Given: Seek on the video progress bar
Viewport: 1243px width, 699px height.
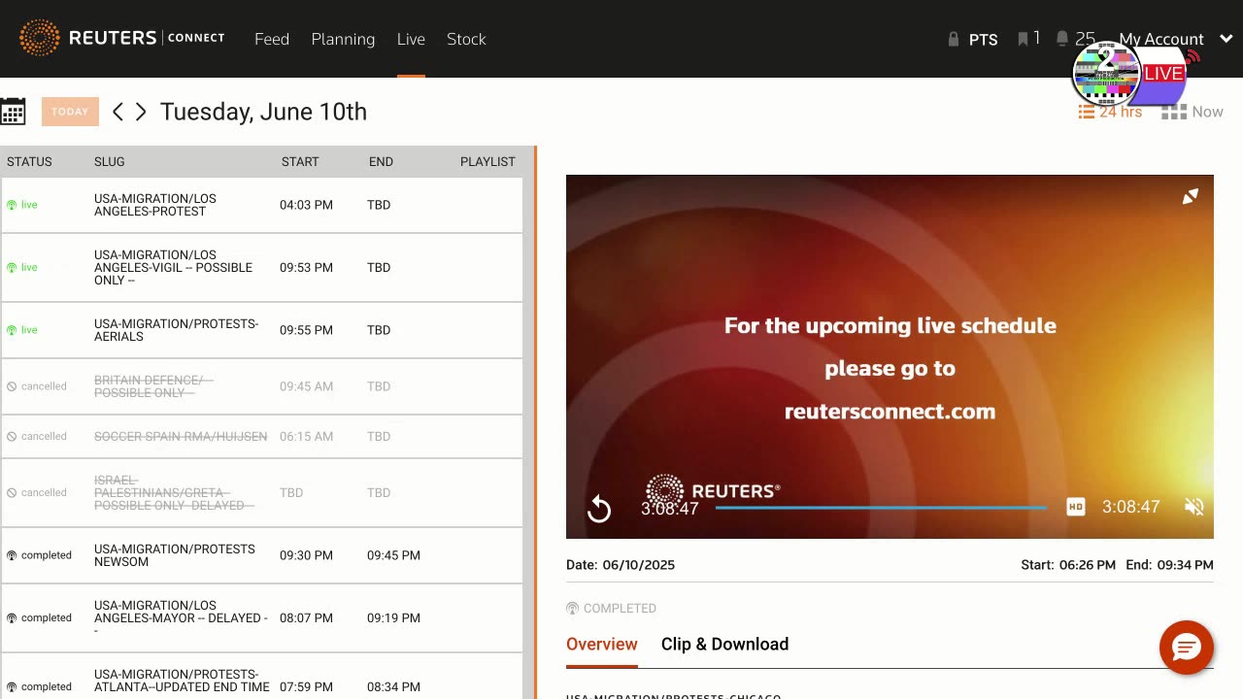Looking at the screenshot, I should 881,507.
